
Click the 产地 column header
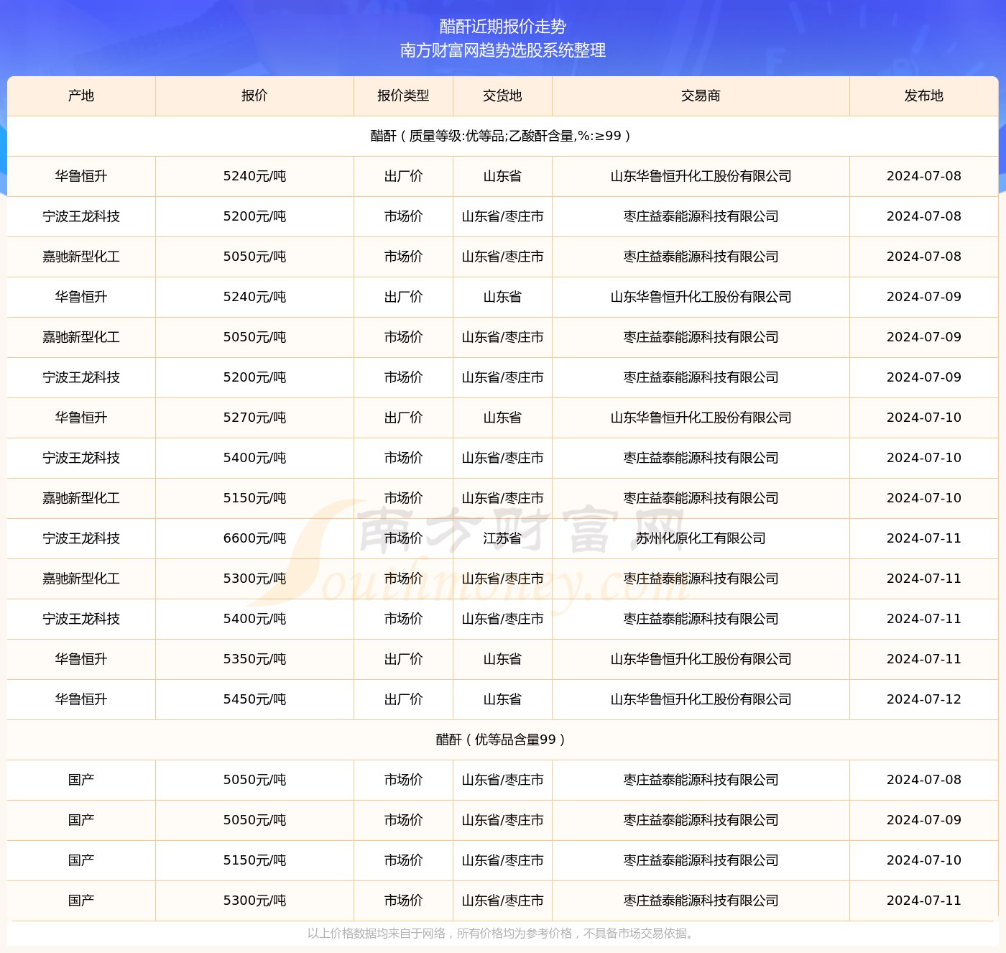pos(81,96)
